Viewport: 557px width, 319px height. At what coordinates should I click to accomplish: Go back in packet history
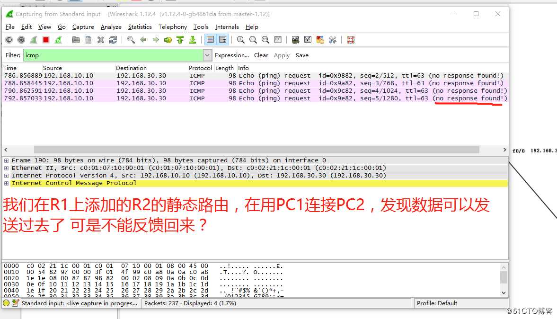pos(143,40)
